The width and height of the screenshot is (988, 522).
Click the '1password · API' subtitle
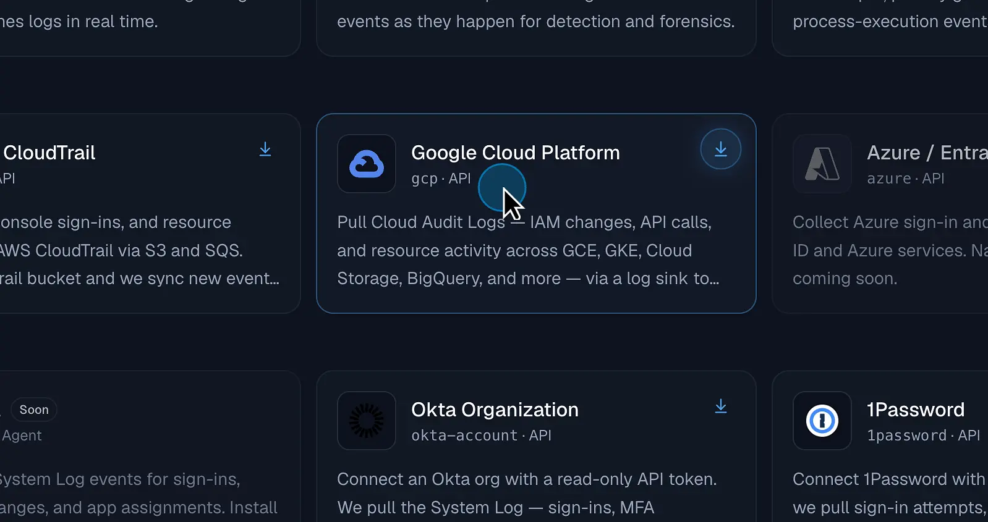[x=924, y=436]
